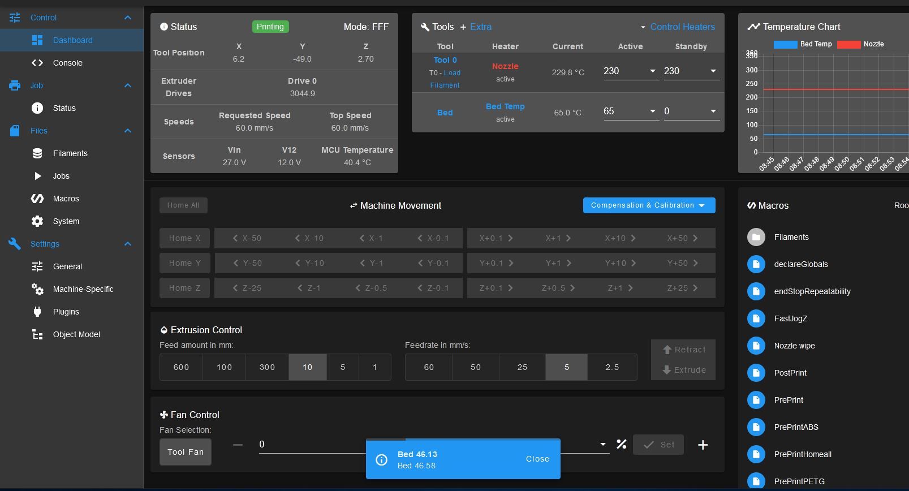Select 1 mm feed amount
The width and height of the screenshot is (909, 491).
pyautogui.click(x=374, y=367)
